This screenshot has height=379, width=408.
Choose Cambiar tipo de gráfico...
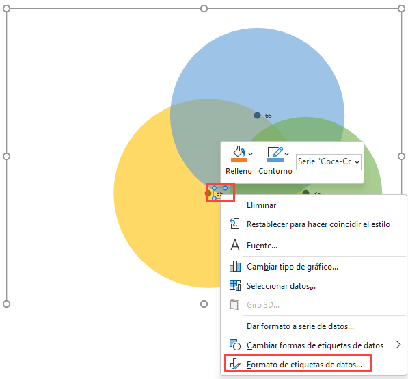pos(293,267)
